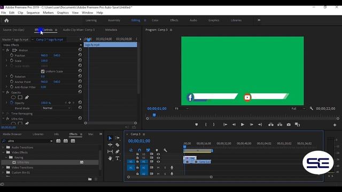342x192 pixels.
Task: Filter by YUV Effects icon
Action: (73, 141)
